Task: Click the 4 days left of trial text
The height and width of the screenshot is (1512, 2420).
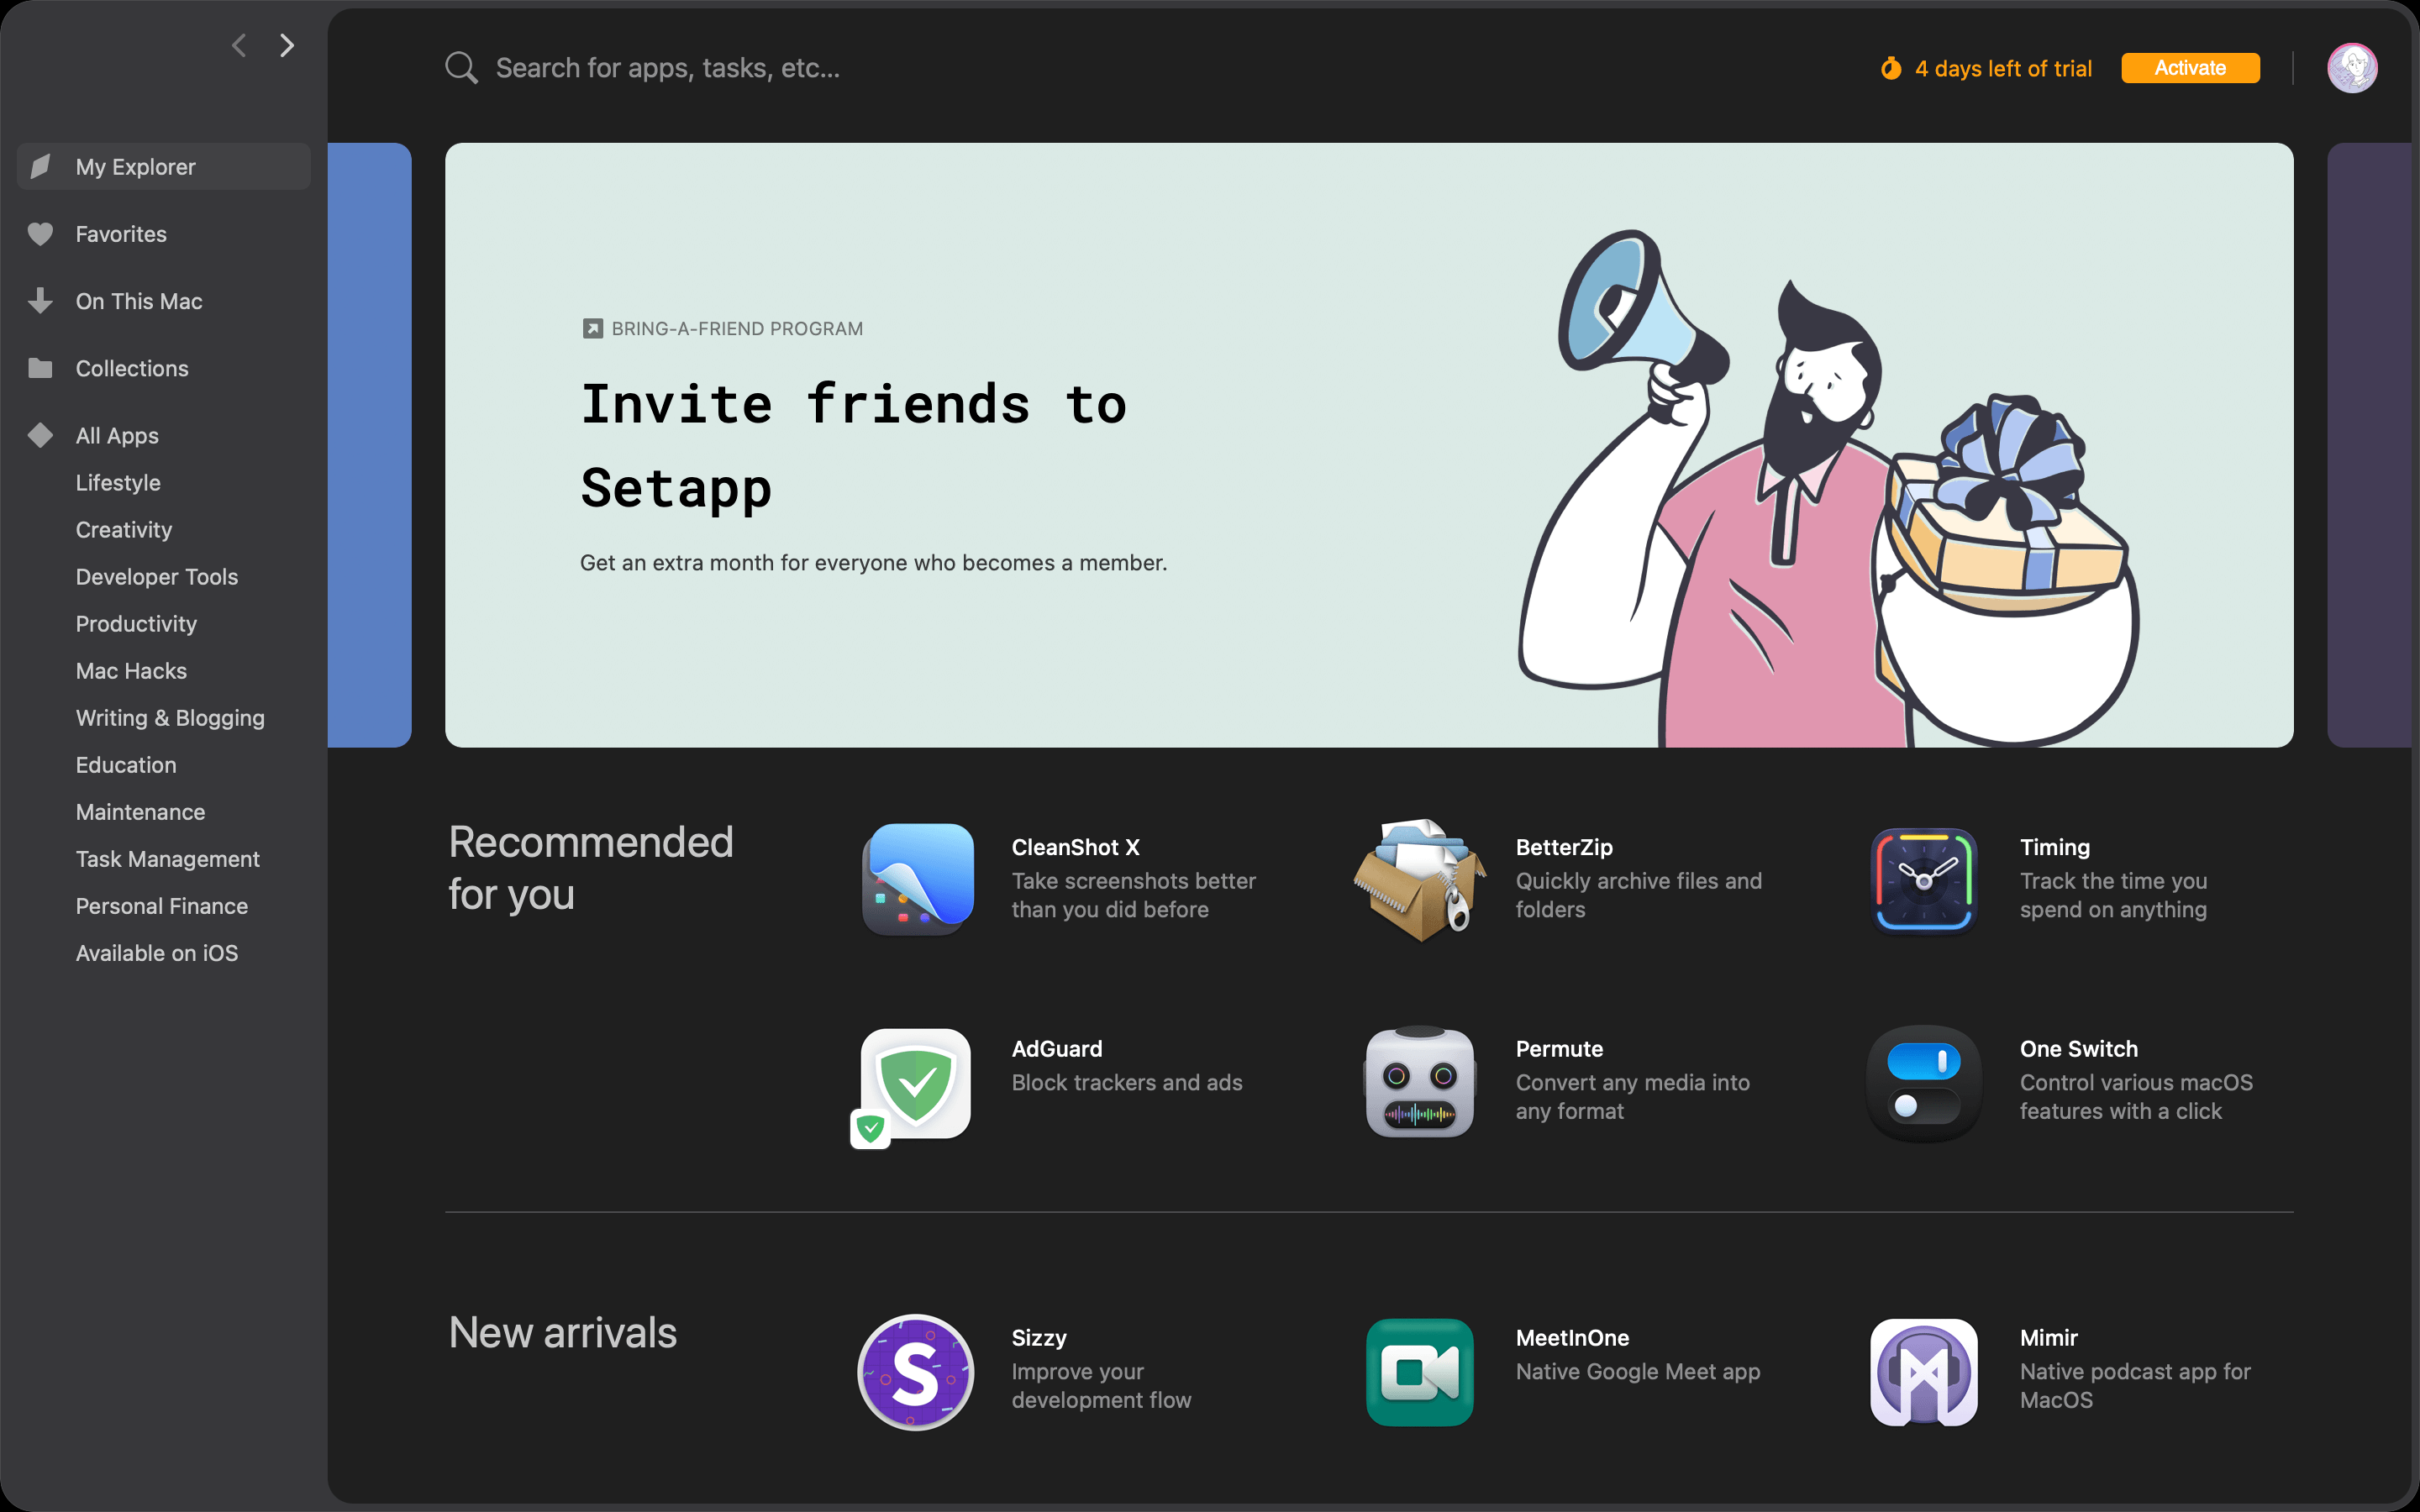Action: [2003, 68]
